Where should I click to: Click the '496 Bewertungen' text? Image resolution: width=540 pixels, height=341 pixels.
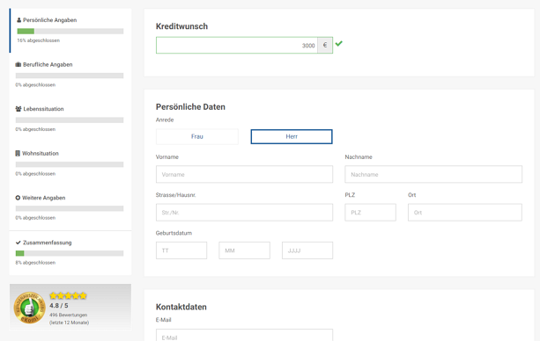pyautogui.click(x=68, y=315)
